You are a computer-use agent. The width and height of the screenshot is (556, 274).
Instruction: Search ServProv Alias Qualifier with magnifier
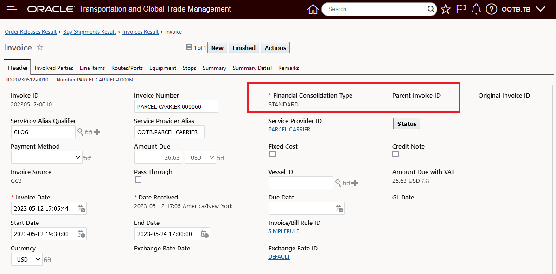point(80,132)
